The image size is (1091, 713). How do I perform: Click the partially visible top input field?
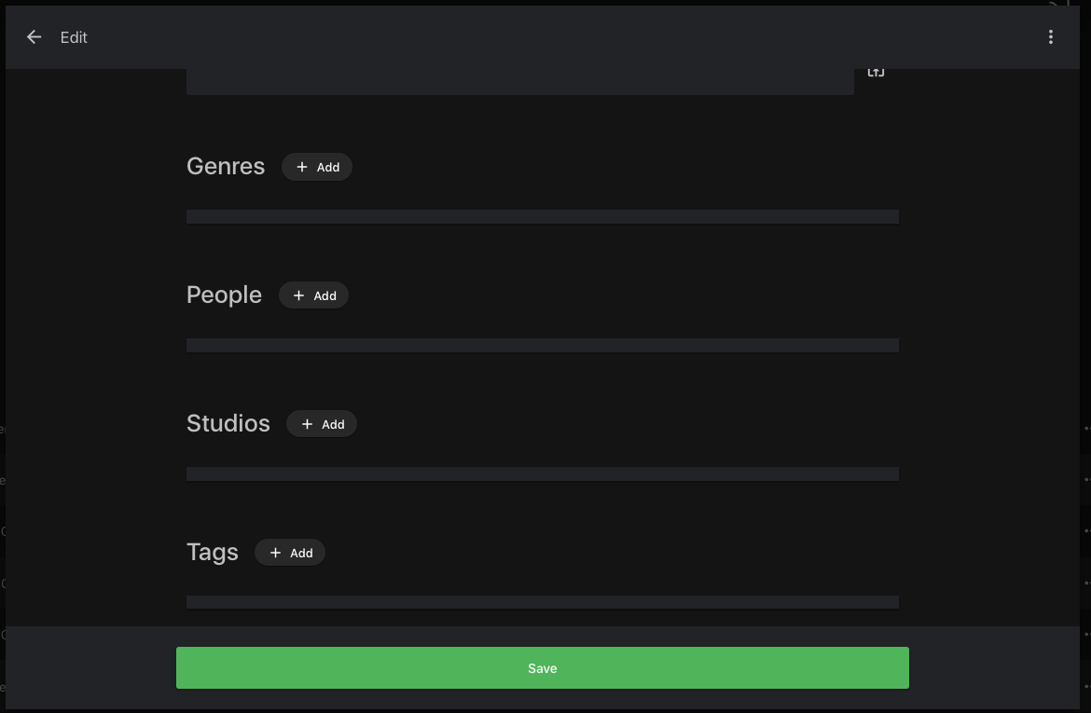(519, 82)
